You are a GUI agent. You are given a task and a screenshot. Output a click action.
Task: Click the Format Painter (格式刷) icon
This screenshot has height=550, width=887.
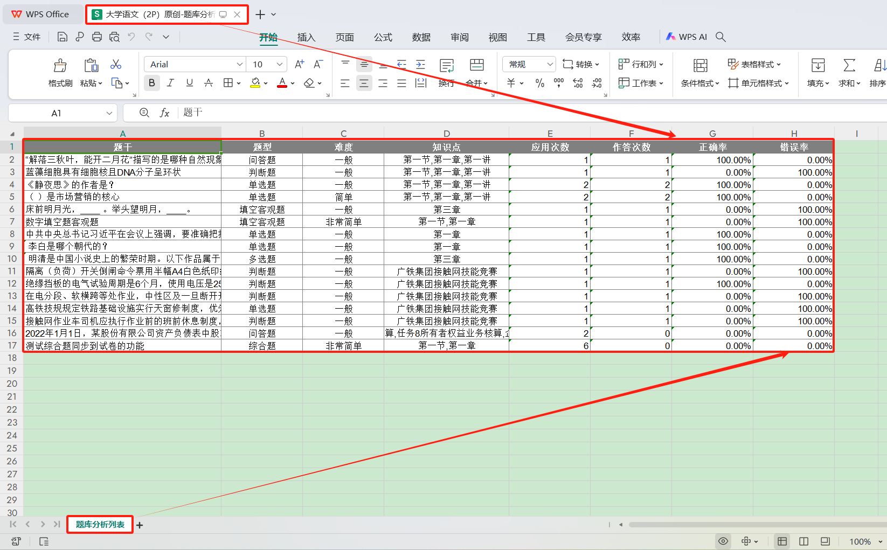(x=60, y=66)
